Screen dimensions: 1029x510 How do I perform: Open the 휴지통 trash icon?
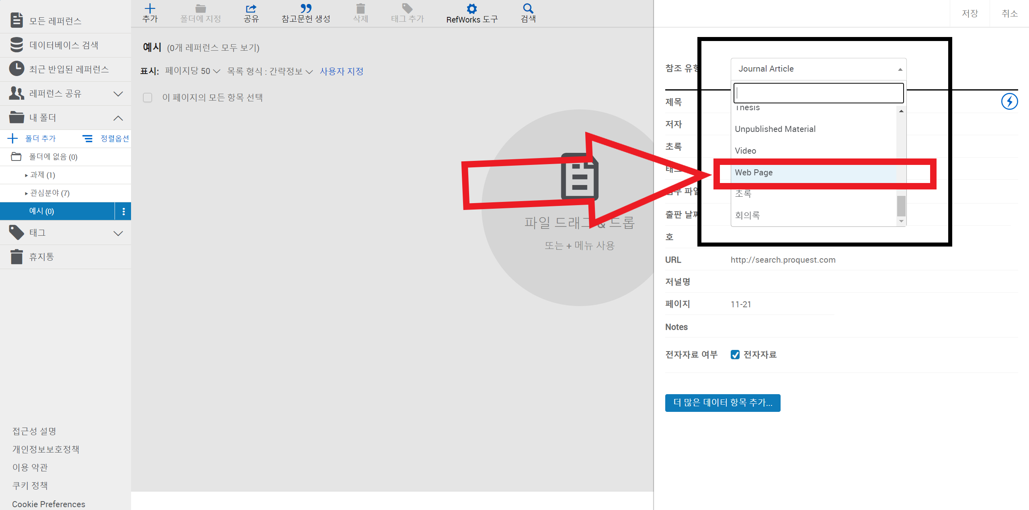[x=17, y=257]
